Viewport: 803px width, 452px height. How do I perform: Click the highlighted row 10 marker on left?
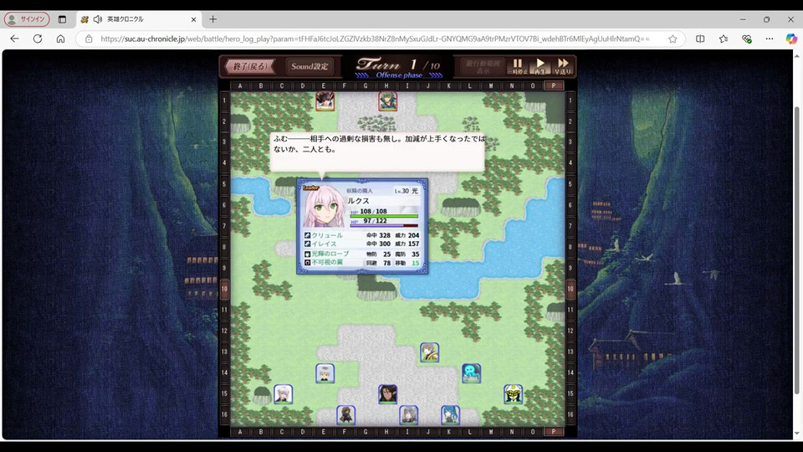coord(224,289)
